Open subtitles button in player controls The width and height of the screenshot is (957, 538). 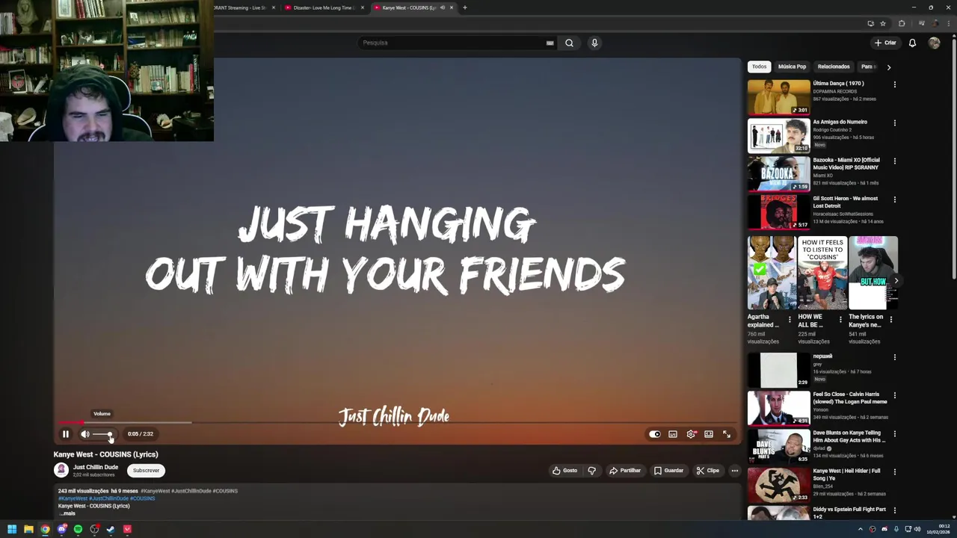click(673, 434)
